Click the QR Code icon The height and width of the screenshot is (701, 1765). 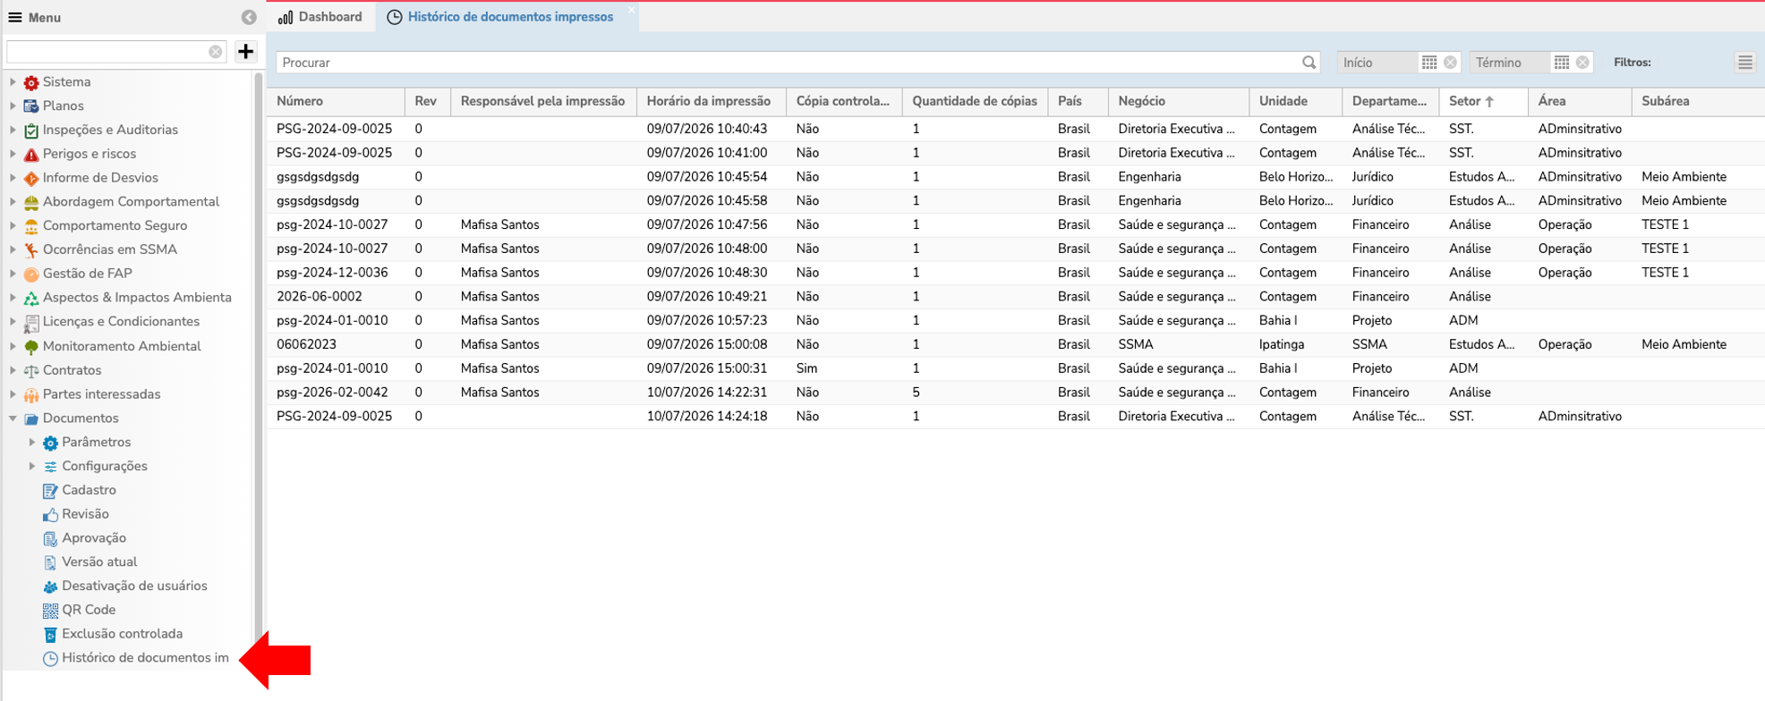[50, 611]
